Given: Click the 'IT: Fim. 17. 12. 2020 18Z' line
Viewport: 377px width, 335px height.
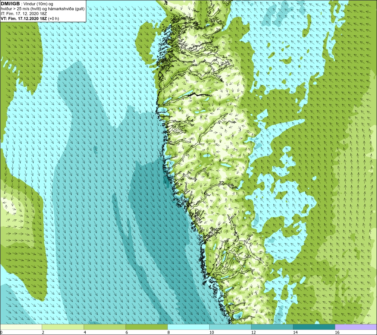Looking at the screenshot, I should coord(24,14).
